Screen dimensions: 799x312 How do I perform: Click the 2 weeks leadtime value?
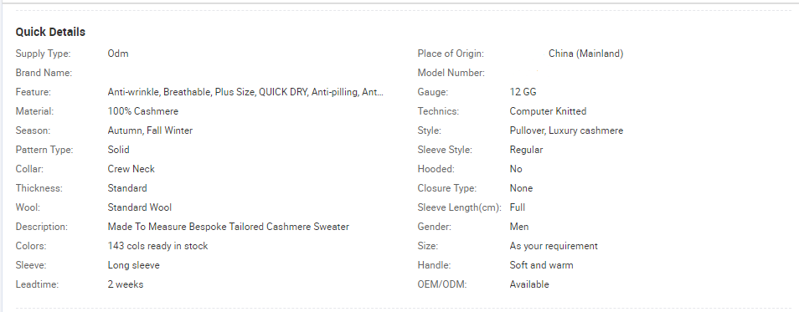point(126,284)
